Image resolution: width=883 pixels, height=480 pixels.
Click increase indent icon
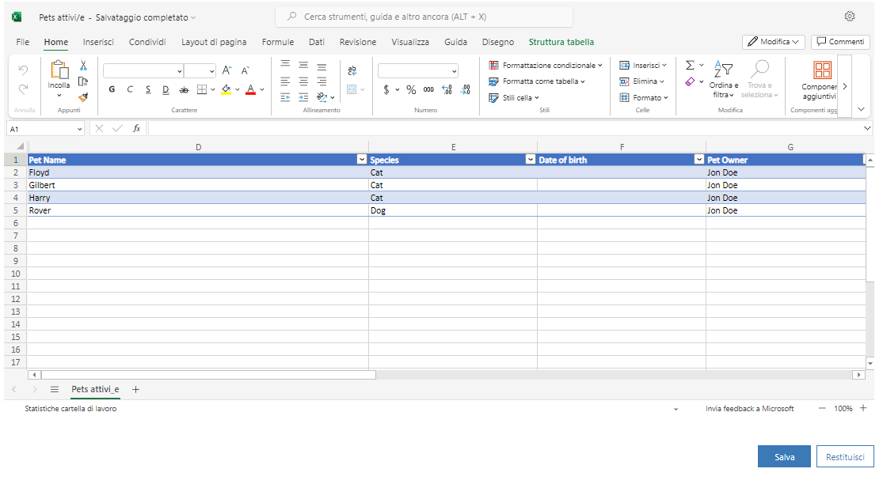click(303, 97)
